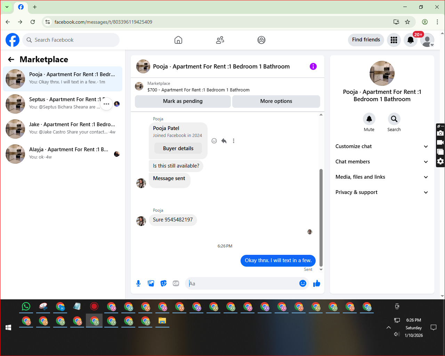Navigate back in the browser

coord(8,22)
